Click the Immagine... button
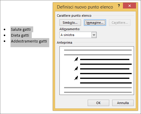 [x=95, y=23]
